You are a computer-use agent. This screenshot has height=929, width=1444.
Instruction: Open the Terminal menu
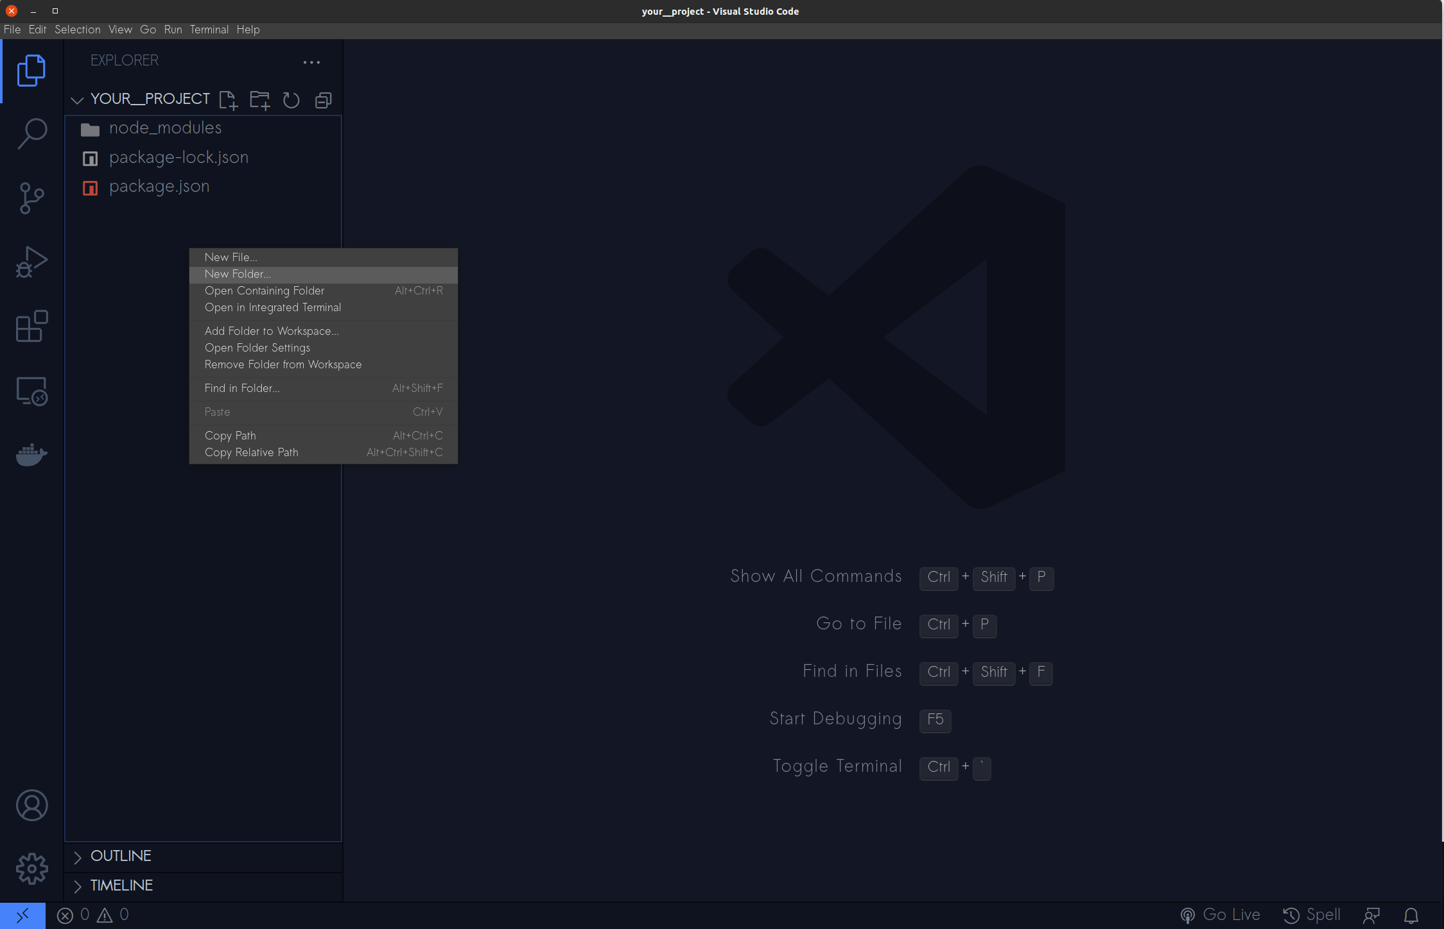209,30
